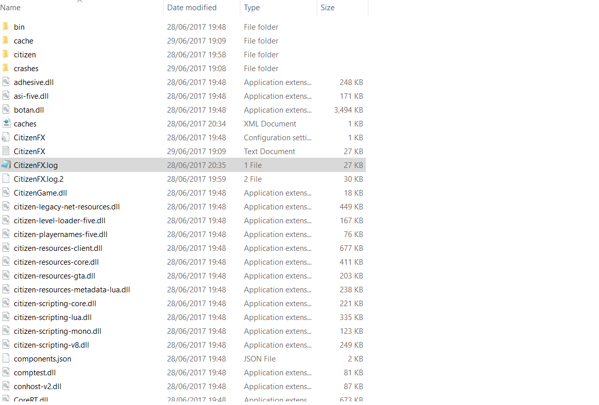
Task: Click the citizen-playernames-five.dll file icon
Action: pyautogui.click(x=6, y=233)
